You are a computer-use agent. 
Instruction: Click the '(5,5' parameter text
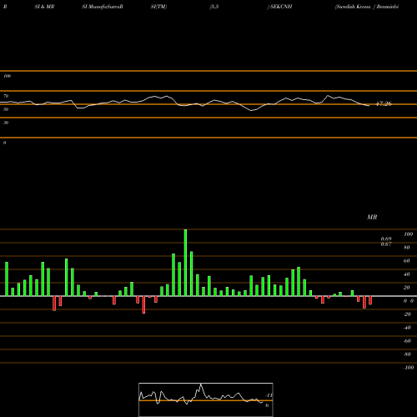point(214,7)
